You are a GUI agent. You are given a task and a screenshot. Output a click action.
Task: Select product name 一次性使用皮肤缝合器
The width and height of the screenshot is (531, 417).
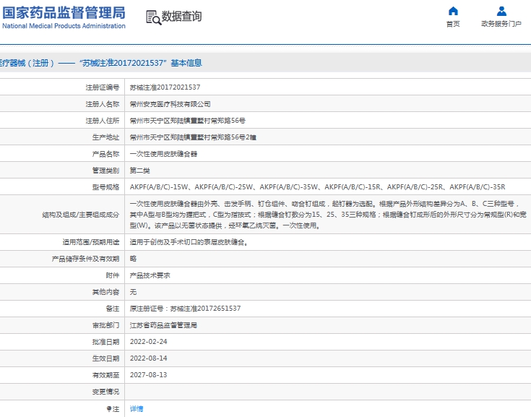[x=163, y=154]
